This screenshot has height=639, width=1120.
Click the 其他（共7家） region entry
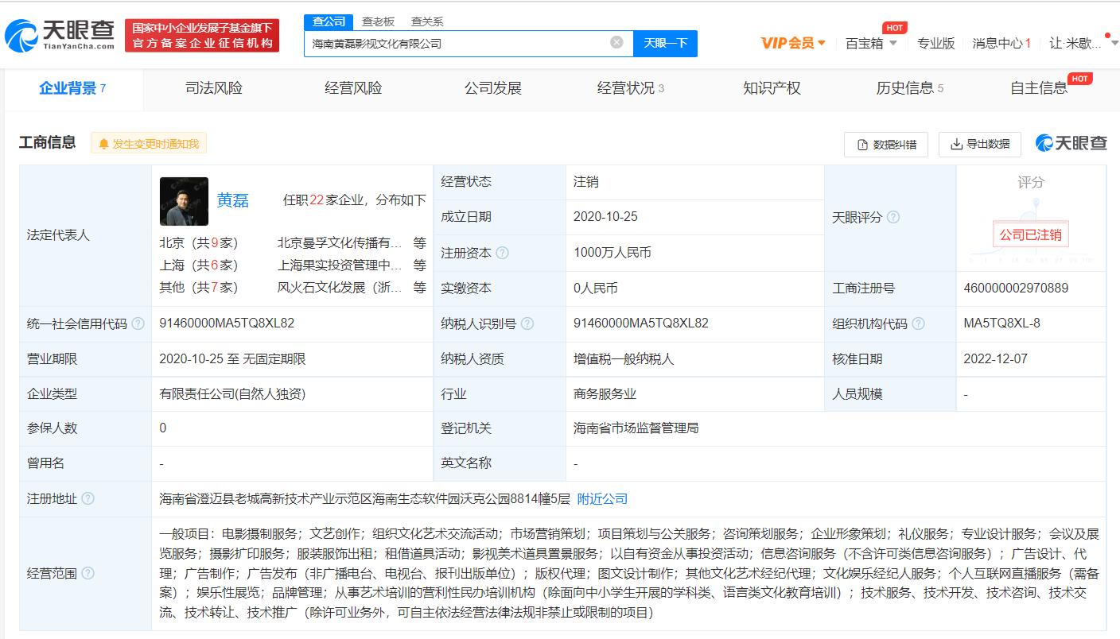(198, 288)
